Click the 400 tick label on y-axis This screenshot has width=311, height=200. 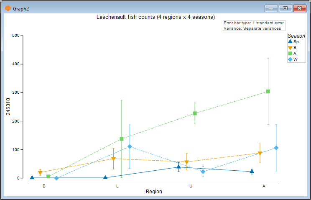(16, 64)
